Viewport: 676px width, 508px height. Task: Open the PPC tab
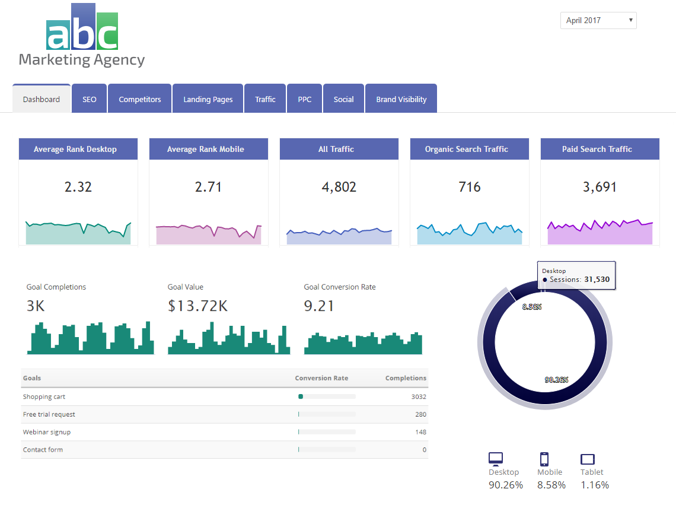[304, 99]
